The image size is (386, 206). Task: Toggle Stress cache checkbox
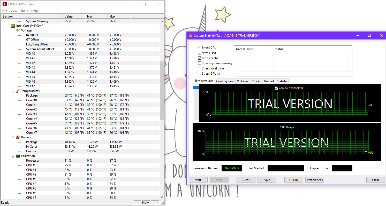[199, 58]
